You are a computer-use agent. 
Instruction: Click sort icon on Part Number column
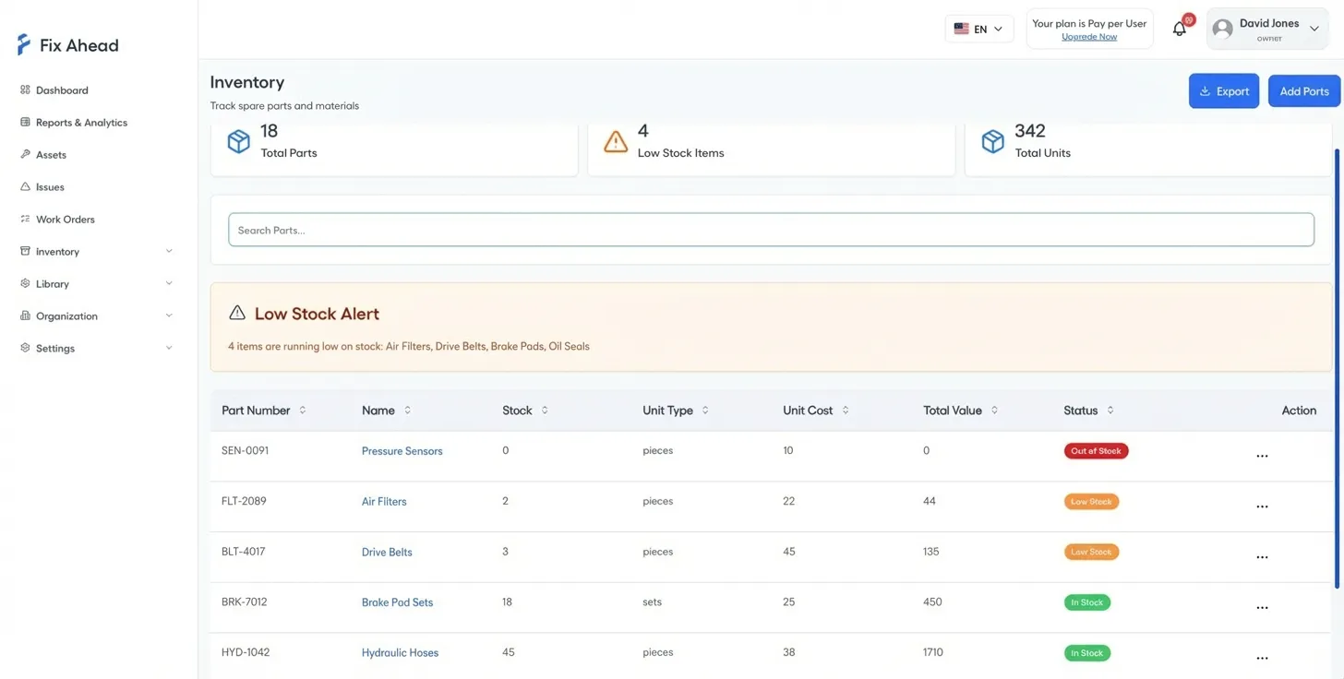pyautogui.click(x=302, y=411)
